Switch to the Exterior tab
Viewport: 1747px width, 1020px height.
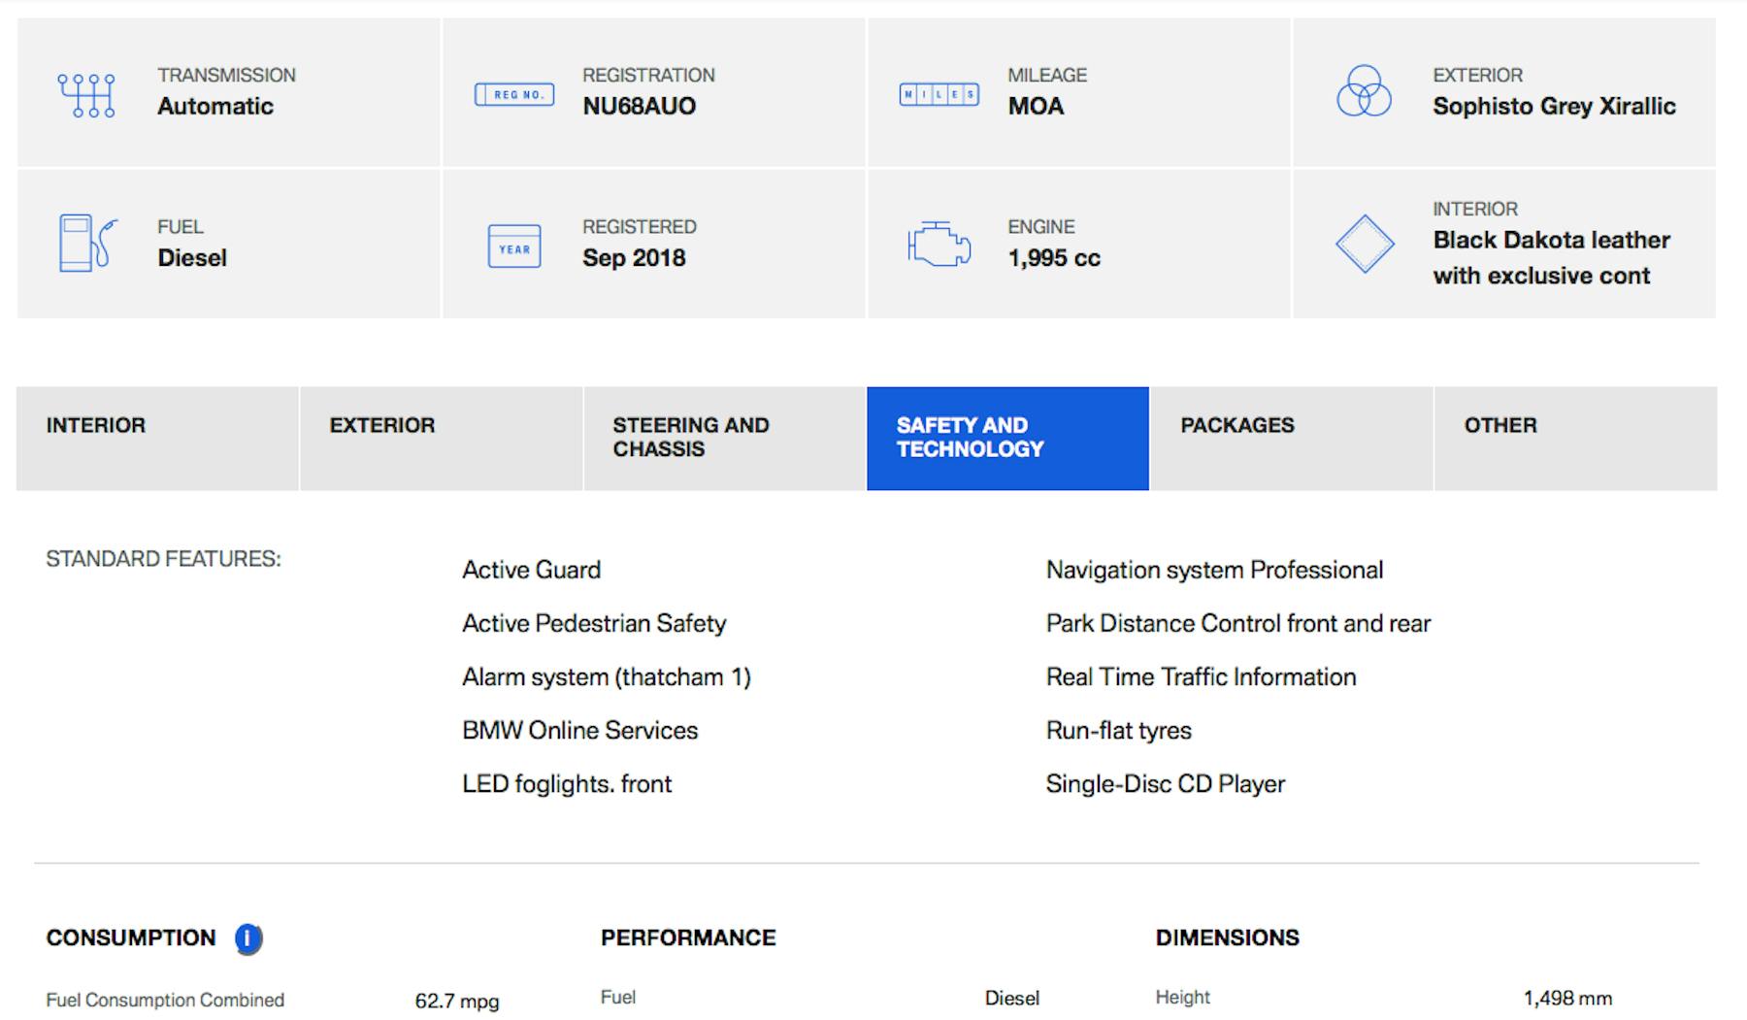pyautogui.click(x=442, y=439)
